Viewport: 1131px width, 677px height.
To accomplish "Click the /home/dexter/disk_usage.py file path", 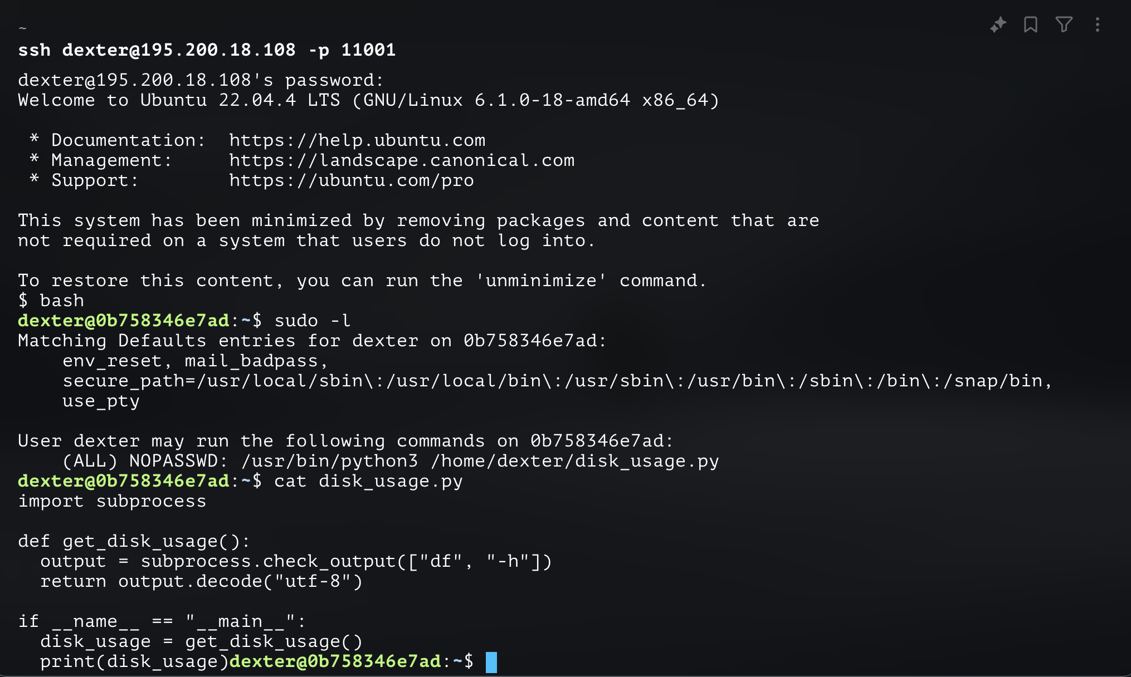I will coord(574,461).
